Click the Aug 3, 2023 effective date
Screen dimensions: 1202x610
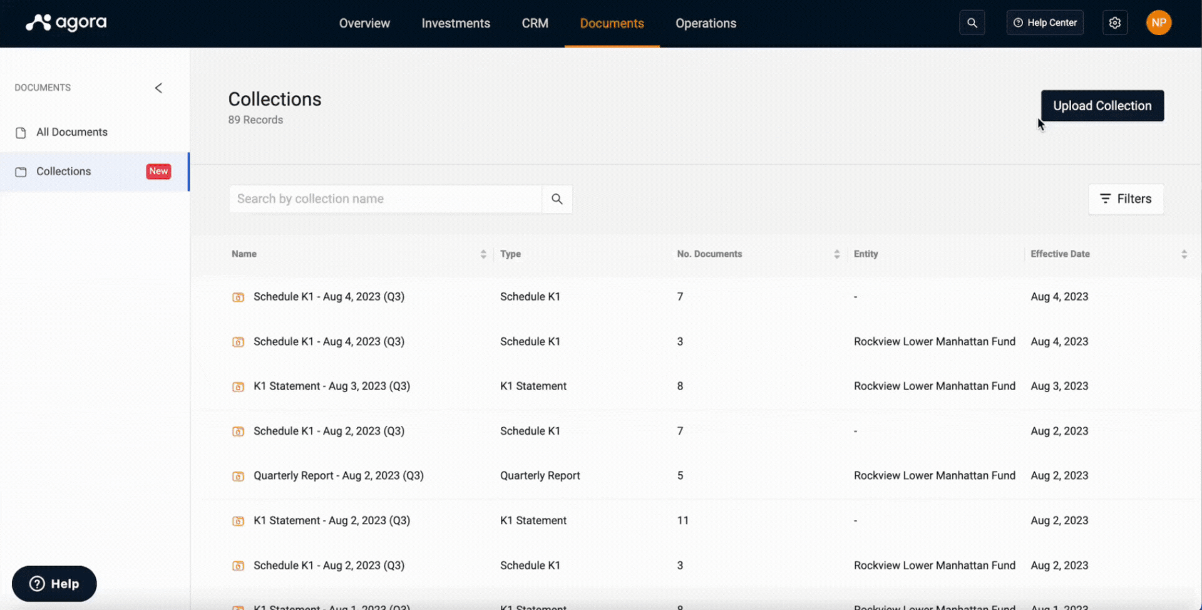1059,386
